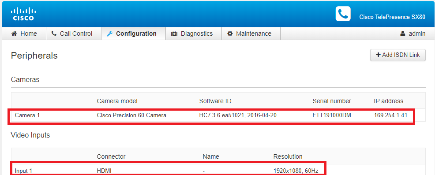Click the phone call icon in header
Viewport: 435px width, 175px height.
click(x=343, y=14)
